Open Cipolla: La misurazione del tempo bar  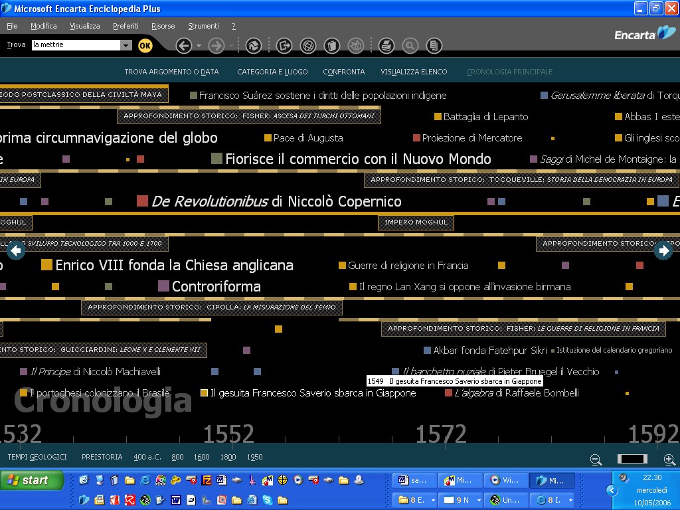(212, 307)
